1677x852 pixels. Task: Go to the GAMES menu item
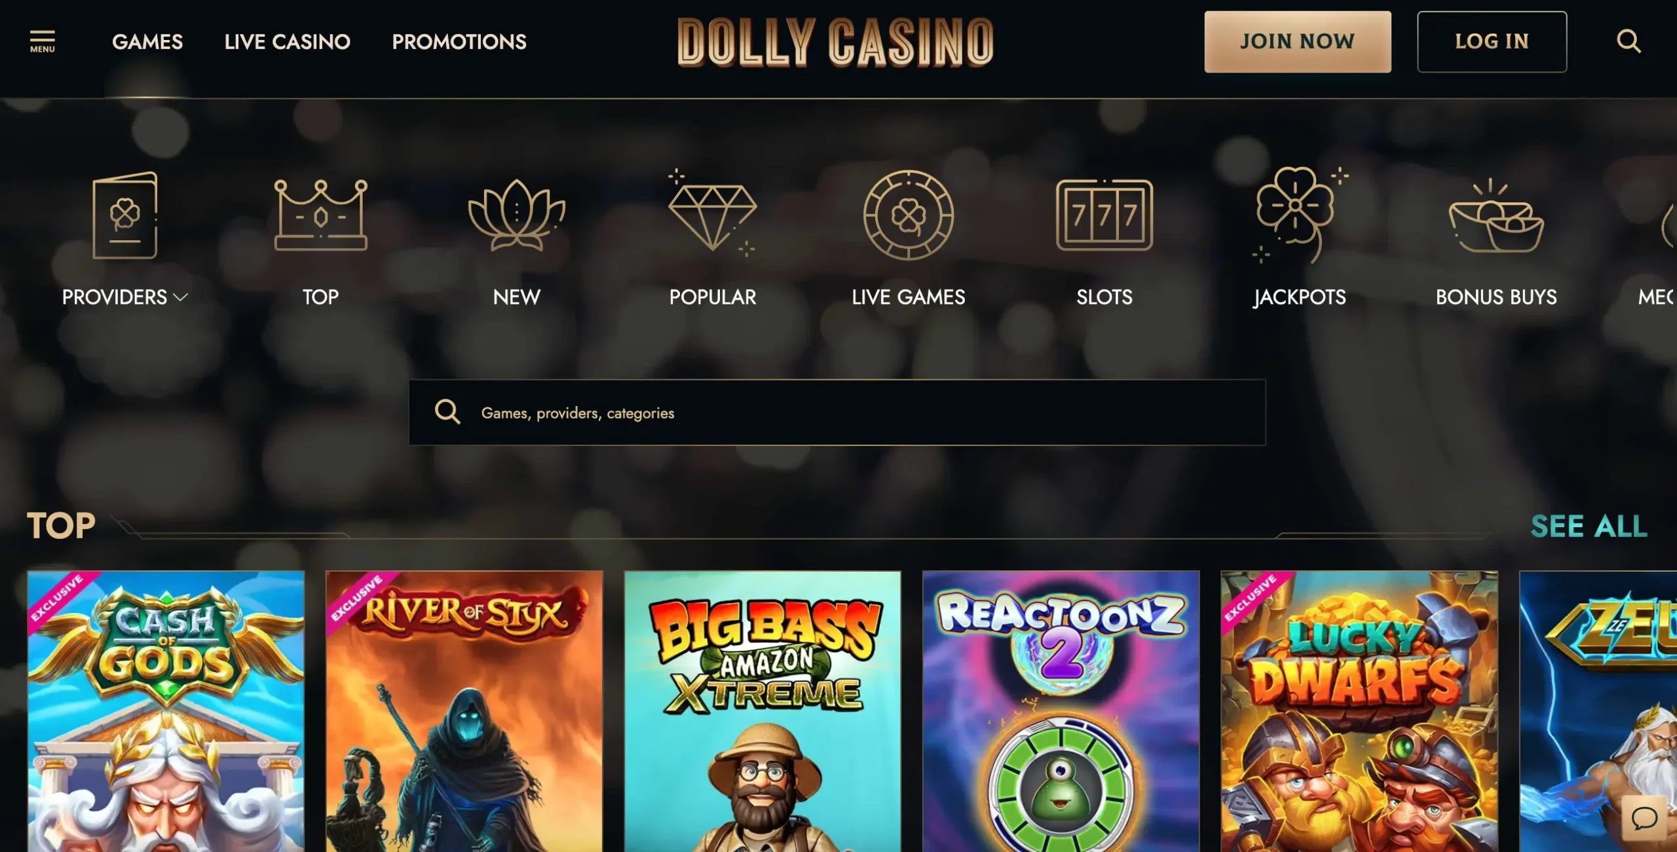coord(147,42)
